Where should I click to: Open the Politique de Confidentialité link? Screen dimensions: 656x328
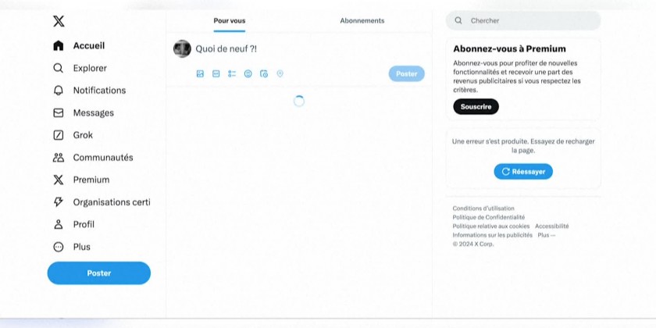(x=489, y=217)
